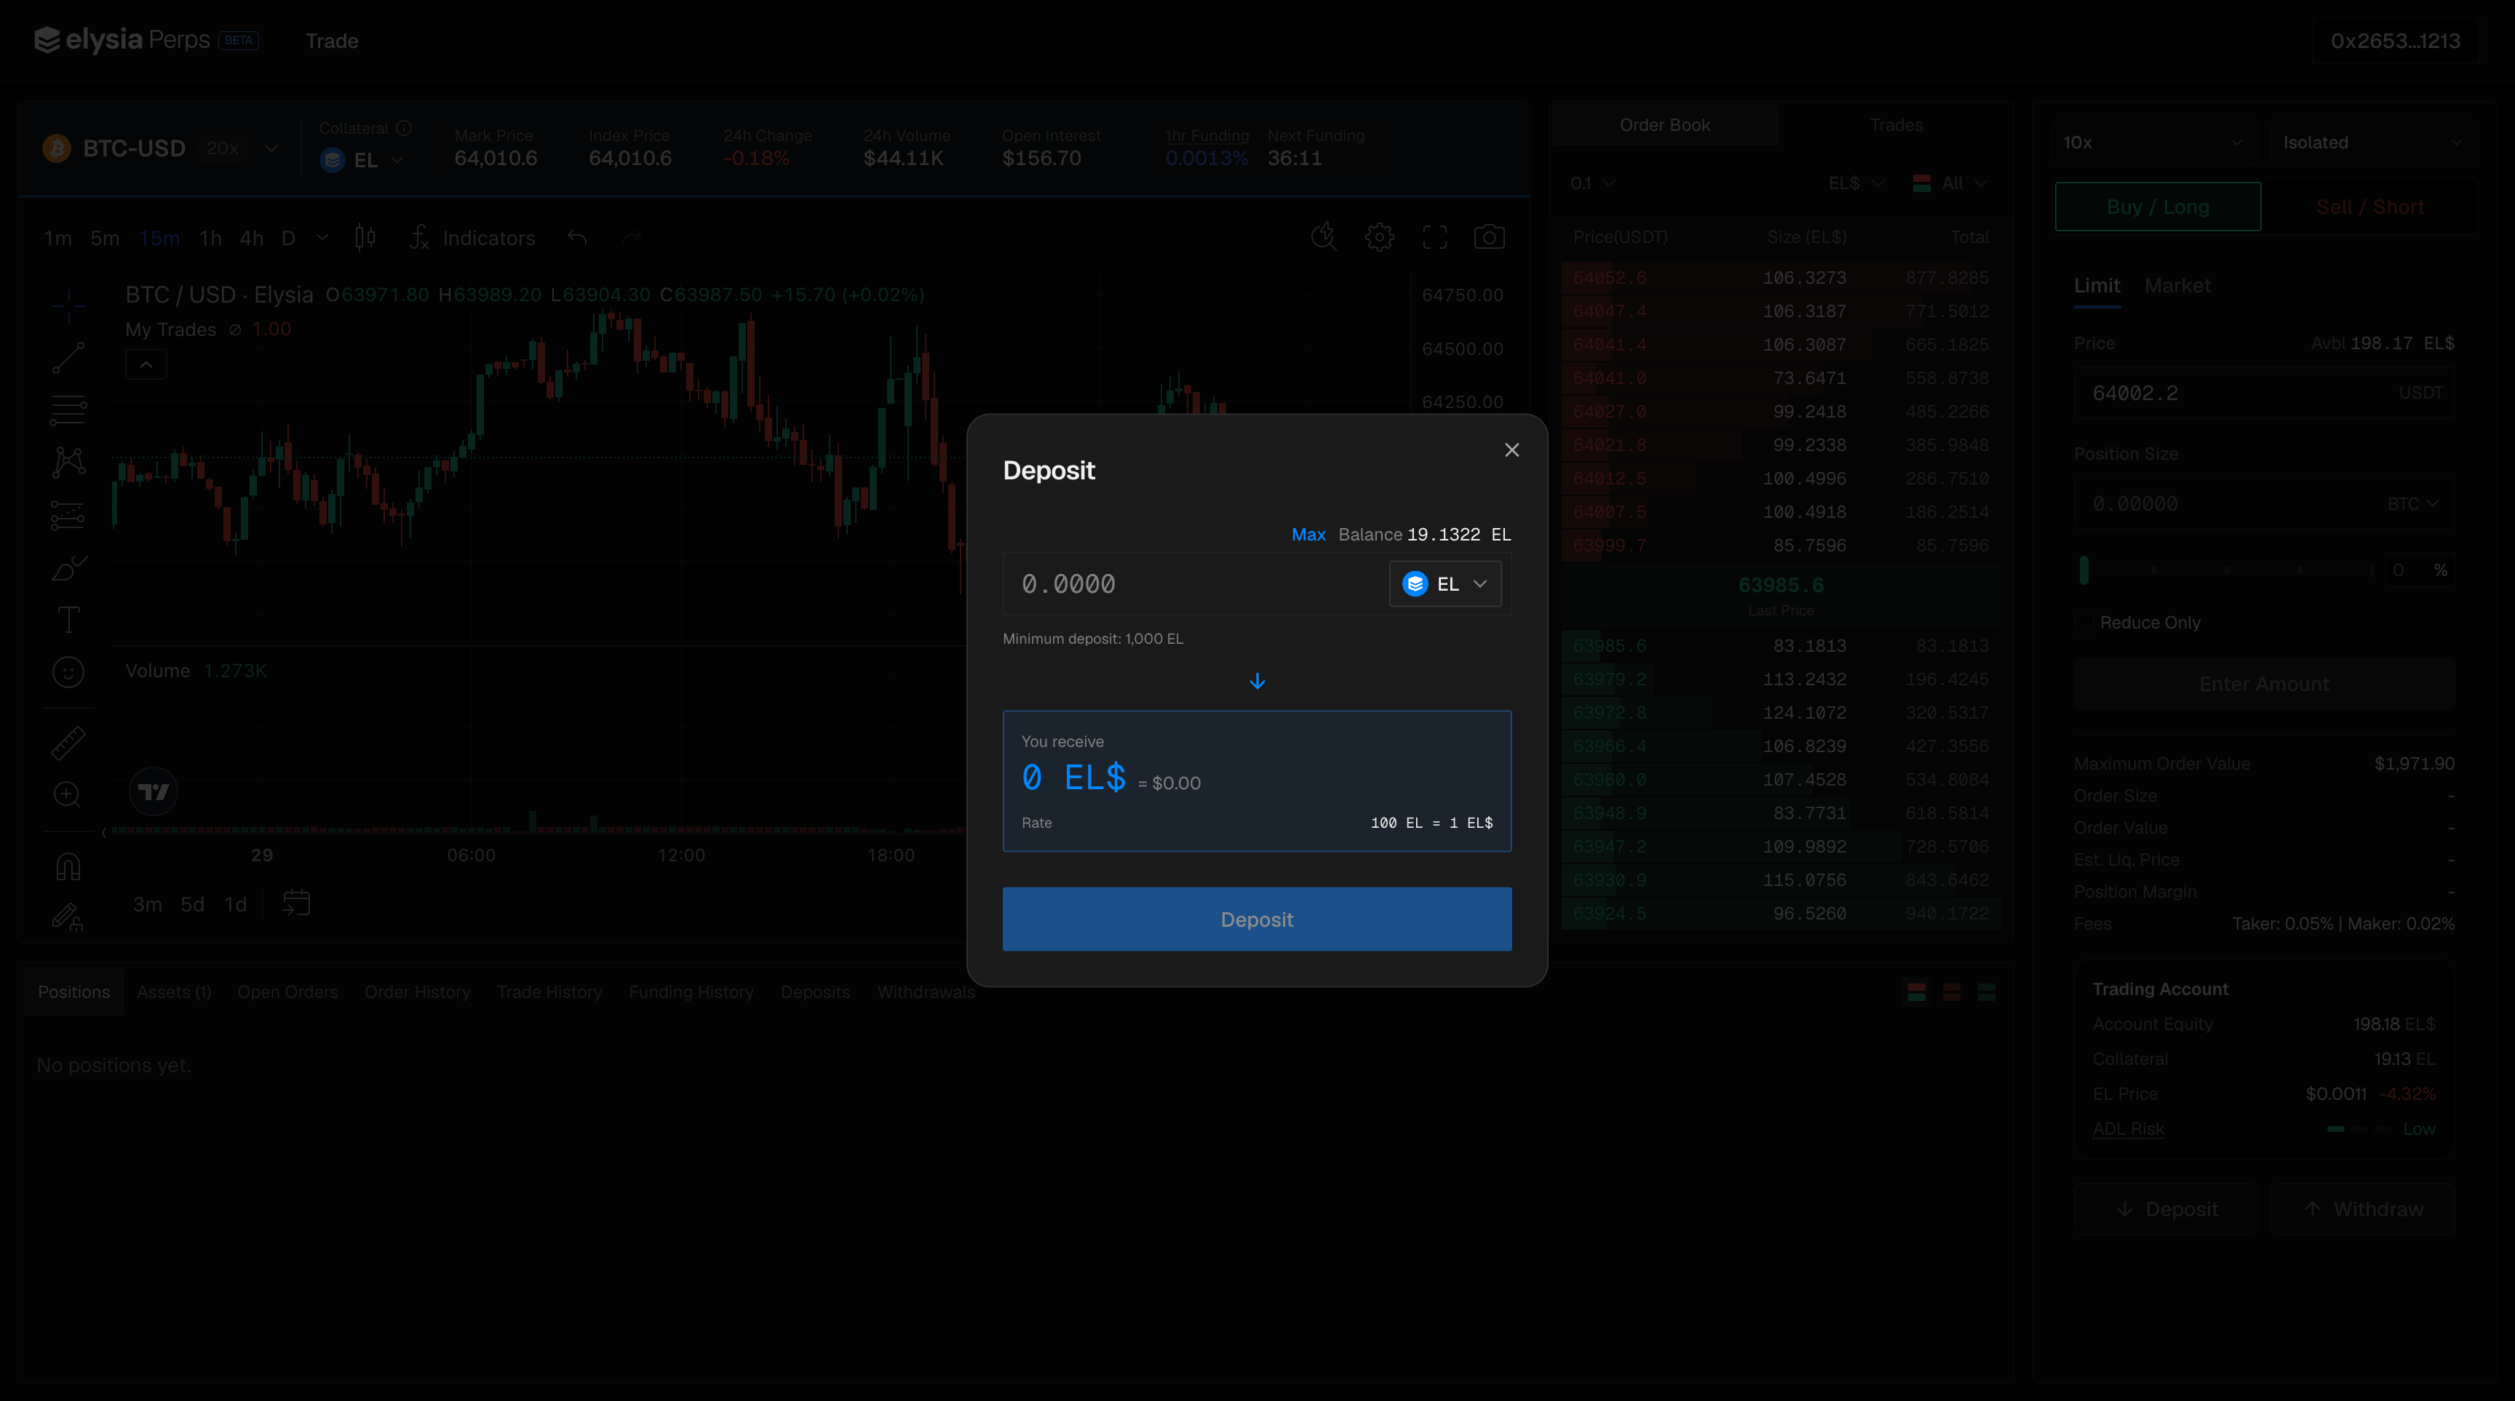Open the emoji icons tool
2515x1401 pixels.
click(68, 672)
